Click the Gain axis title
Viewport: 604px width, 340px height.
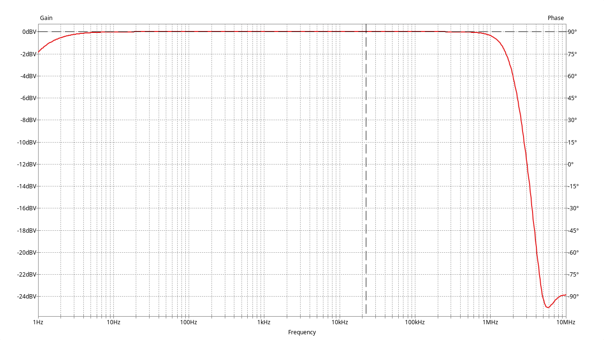[46, 18]
